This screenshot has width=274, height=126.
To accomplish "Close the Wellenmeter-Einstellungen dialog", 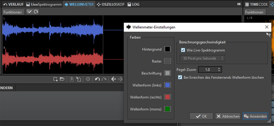I will 267,27.
